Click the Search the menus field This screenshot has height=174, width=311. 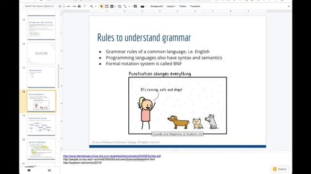click(39, 6)
